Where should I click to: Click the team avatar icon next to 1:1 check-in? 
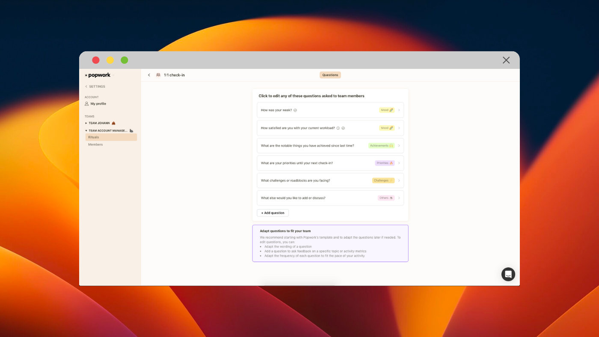158,75
